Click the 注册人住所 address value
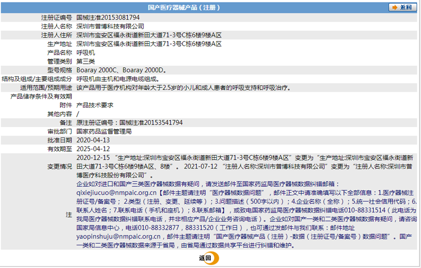Viewport: 421px width, 268px height. click(149, 35)
